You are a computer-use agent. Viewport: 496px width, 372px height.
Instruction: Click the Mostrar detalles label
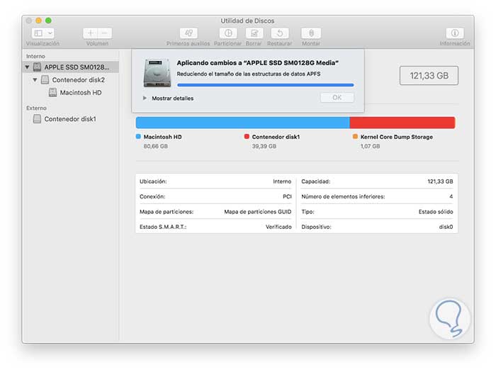(x=172, y=98)
